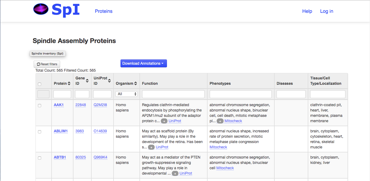Image resolution: width=370 pixels, height=181 pixels.
Task: Click the SpI site title
Action: [66, 10]
